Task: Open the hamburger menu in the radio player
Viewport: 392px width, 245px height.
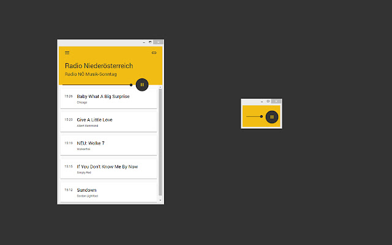Action: tap(67, 53)
